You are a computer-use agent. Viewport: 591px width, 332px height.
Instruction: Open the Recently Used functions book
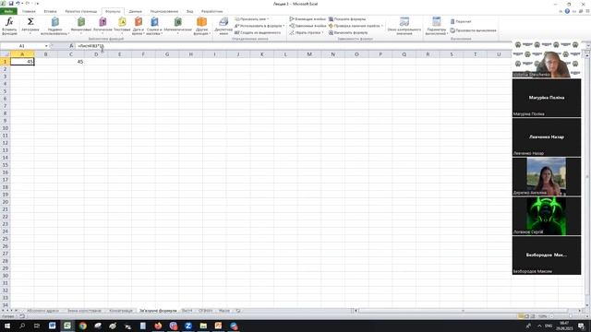pyautogui.click(x=55, y=22)
